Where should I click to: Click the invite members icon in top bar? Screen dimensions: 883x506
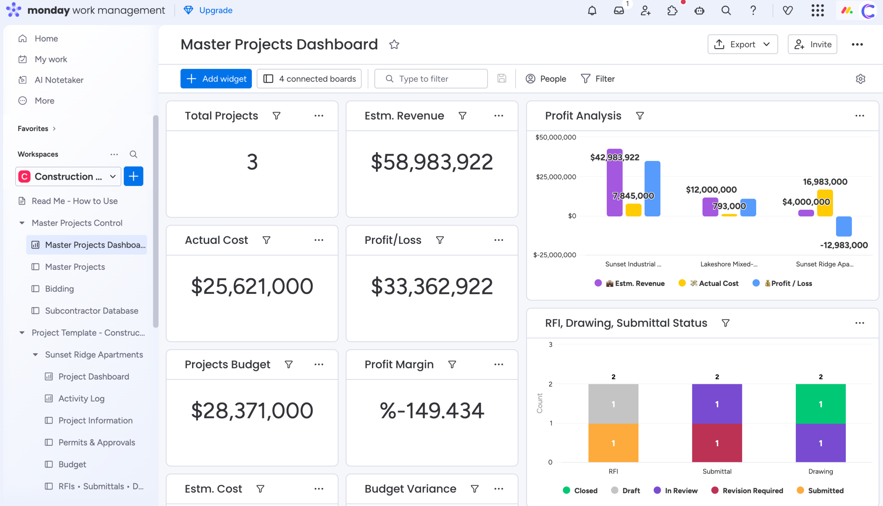click(645, 10)
